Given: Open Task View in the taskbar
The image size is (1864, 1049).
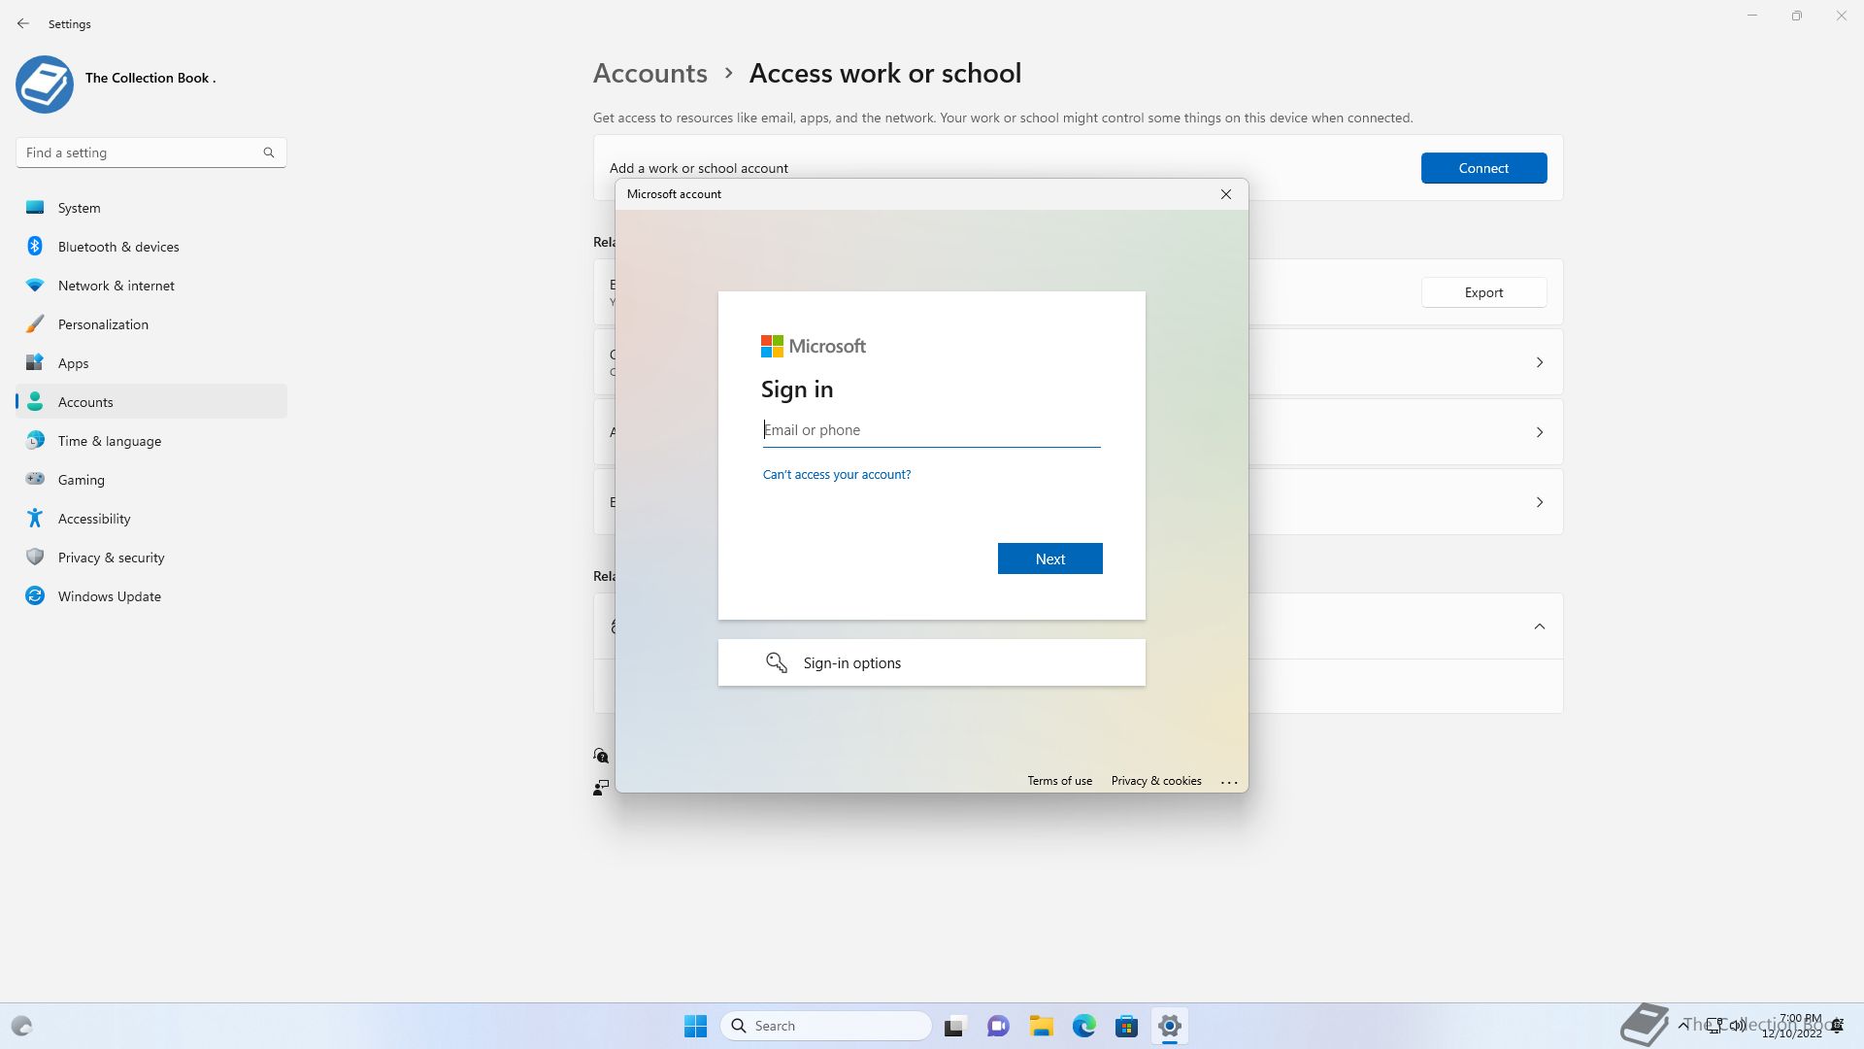Looking at the screenshot, I should pyautogui.click(x=955, y=1026).
